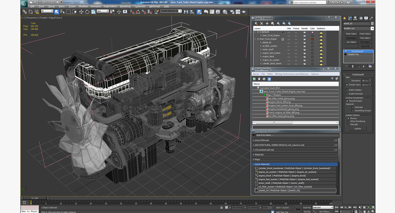The width and height of the screenshot is (395, 213).
Task: Select the When Rendering update option
Action: point(348,121)
